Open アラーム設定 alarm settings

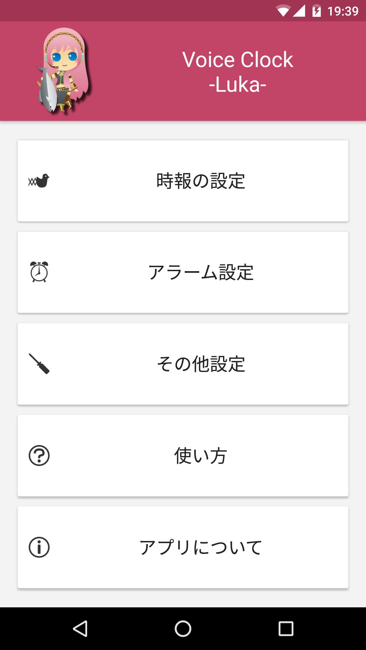(x=183, y=272)
